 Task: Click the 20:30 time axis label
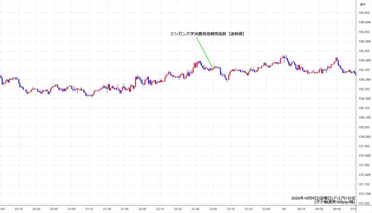[x=36, y=209]
